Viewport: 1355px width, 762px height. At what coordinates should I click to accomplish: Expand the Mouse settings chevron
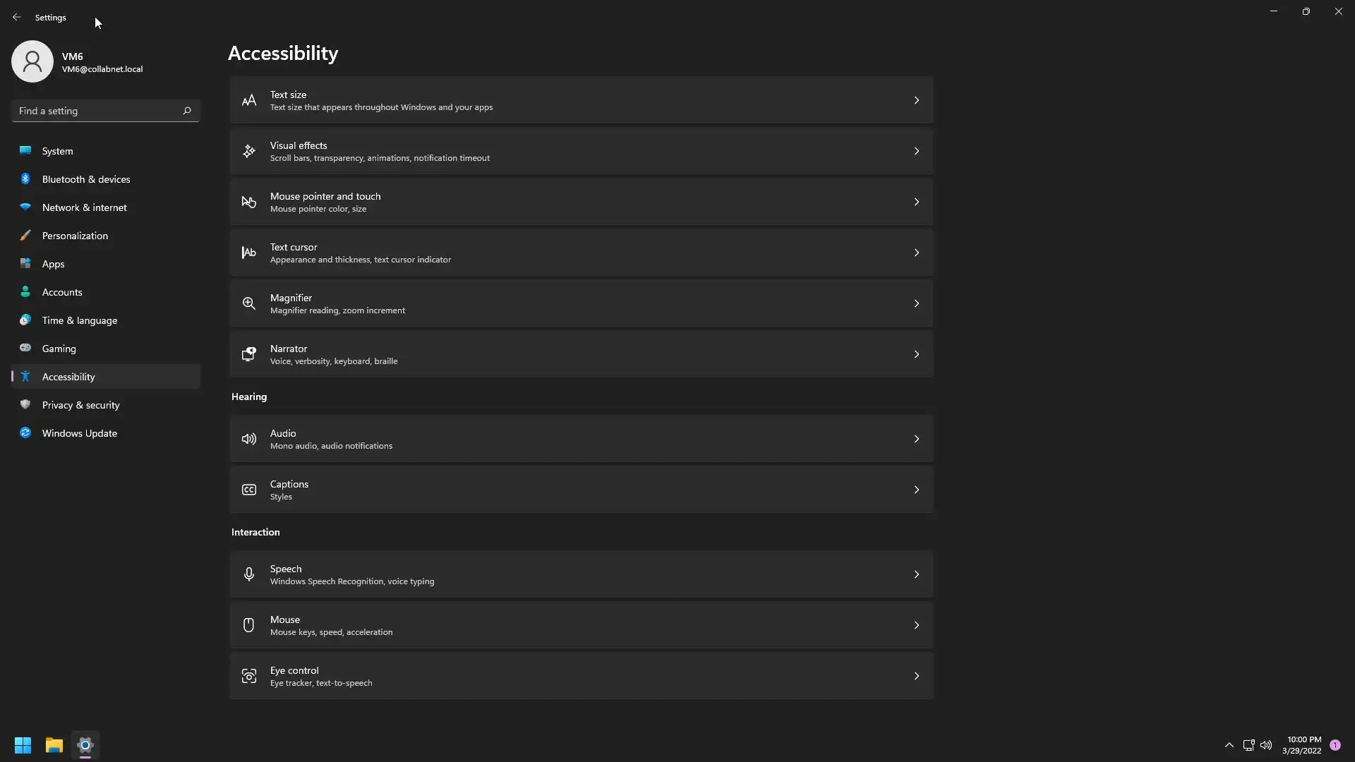coord(916,625)
